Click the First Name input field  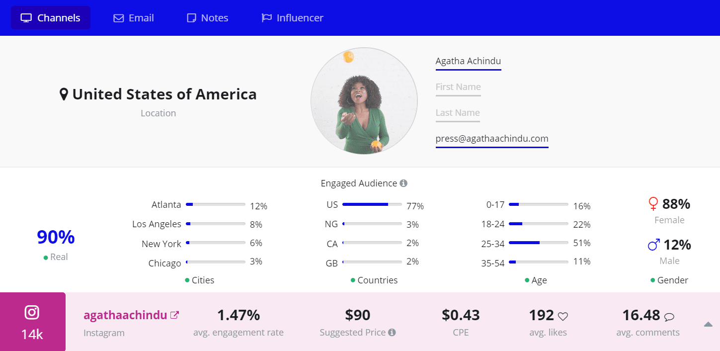pos(458,87)
